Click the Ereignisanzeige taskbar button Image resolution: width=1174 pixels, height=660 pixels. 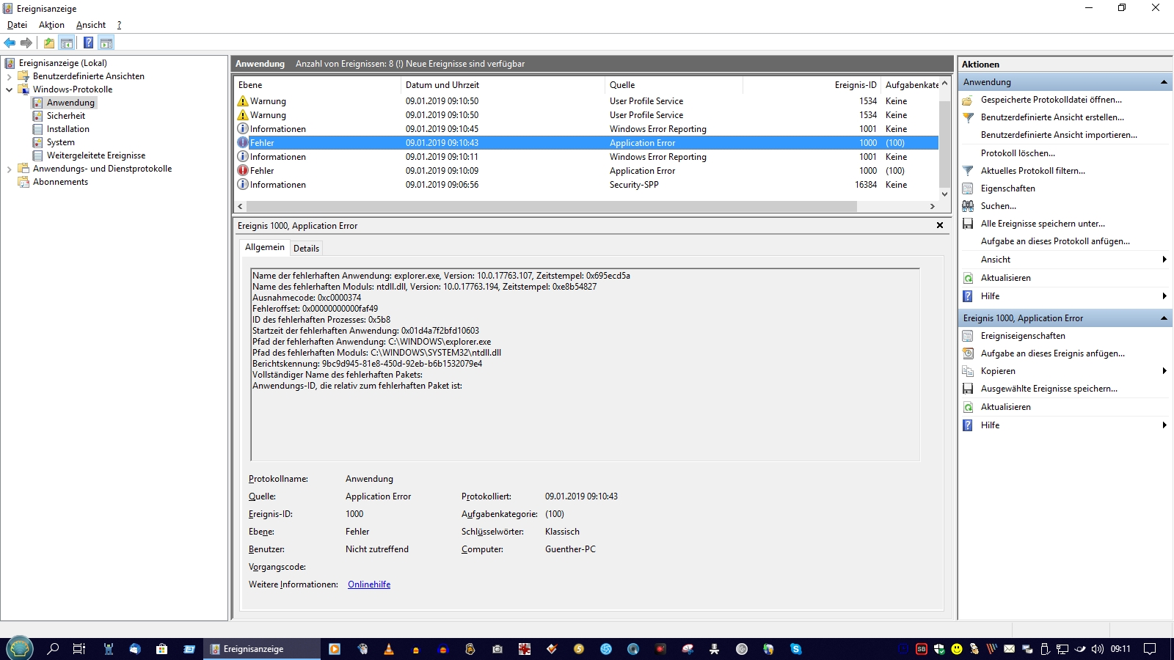(x=261, y=649)
